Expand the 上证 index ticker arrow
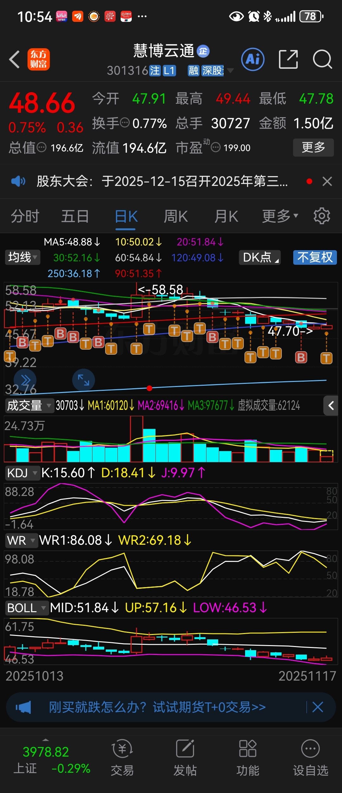342x793 pixels. 46,740
